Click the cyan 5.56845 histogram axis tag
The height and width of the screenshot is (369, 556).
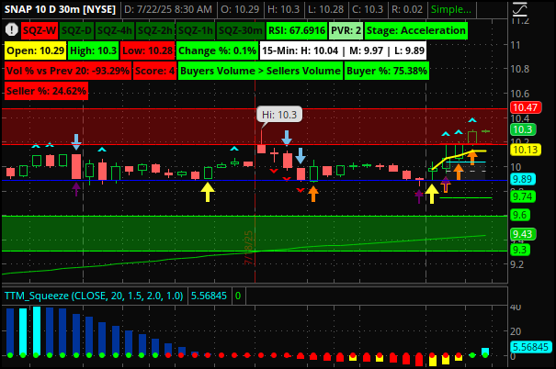pos(530,347)
